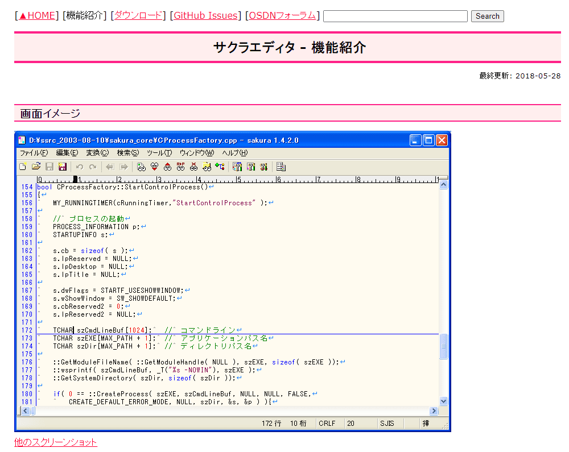The height and width of the screenshot is (452, 569).
Task: Click the CRLF status bar entry
Action: pyautogui.click(x=327, y=424)
